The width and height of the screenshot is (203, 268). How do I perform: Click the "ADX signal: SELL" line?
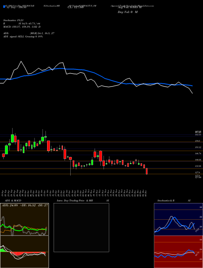pos(23,37)
